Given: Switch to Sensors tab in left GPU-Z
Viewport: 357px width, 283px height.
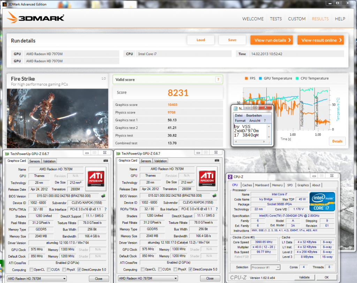Looking at the screenshot, I should [35, 161].
